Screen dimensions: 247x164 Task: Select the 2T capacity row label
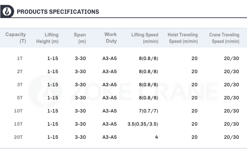click(20, 72)
